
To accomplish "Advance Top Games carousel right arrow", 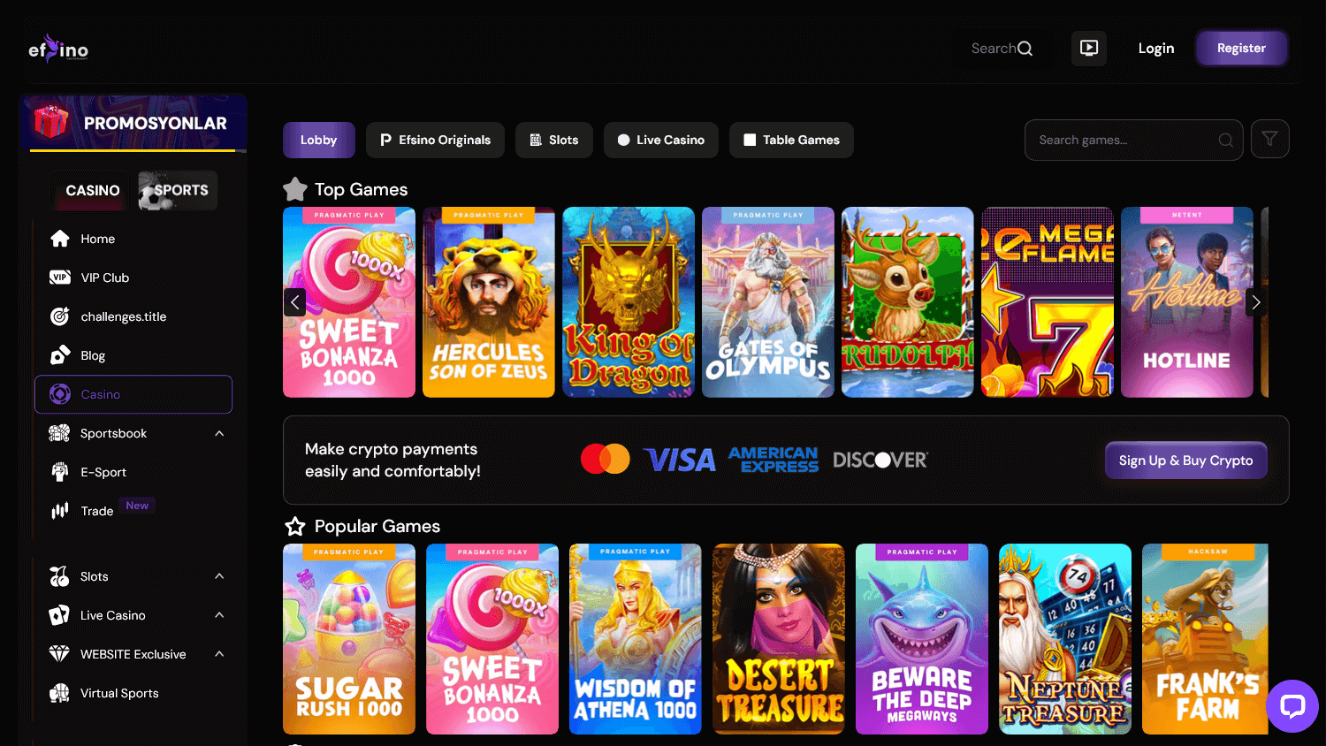I will (1255, 302).
